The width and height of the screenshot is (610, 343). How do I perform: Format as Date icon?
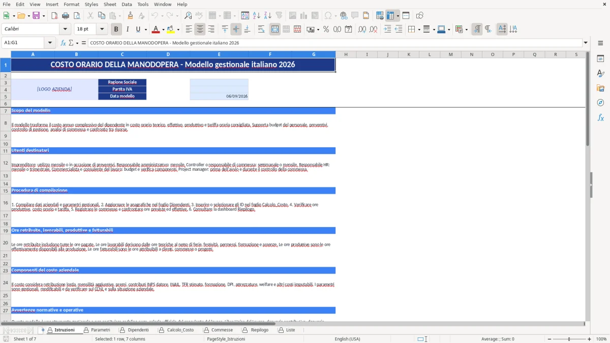pyautogui.click(x=348, y=29)
